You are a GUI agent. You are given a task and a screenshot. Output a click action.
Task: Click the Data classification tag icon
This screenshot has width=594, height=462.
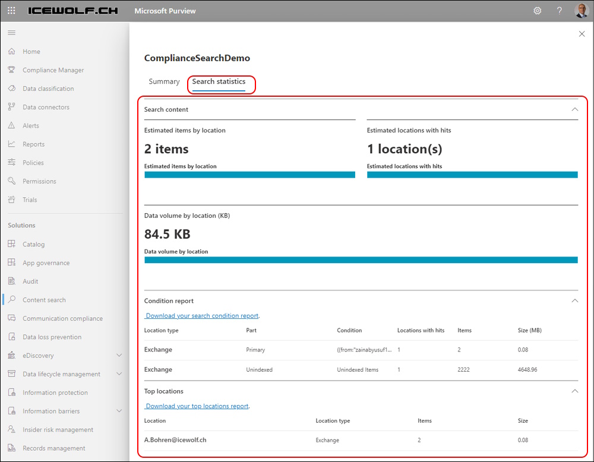(12, 88)
